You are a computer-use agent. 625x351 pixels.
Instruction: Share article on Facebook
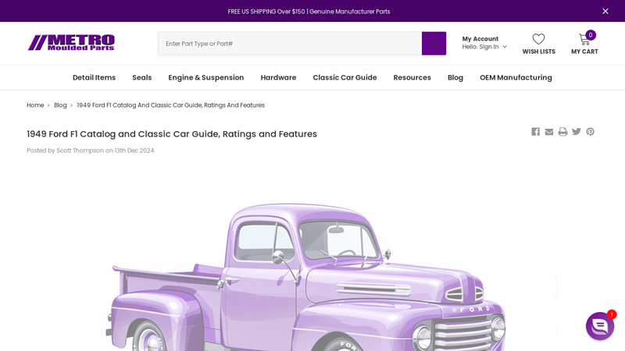535,132
